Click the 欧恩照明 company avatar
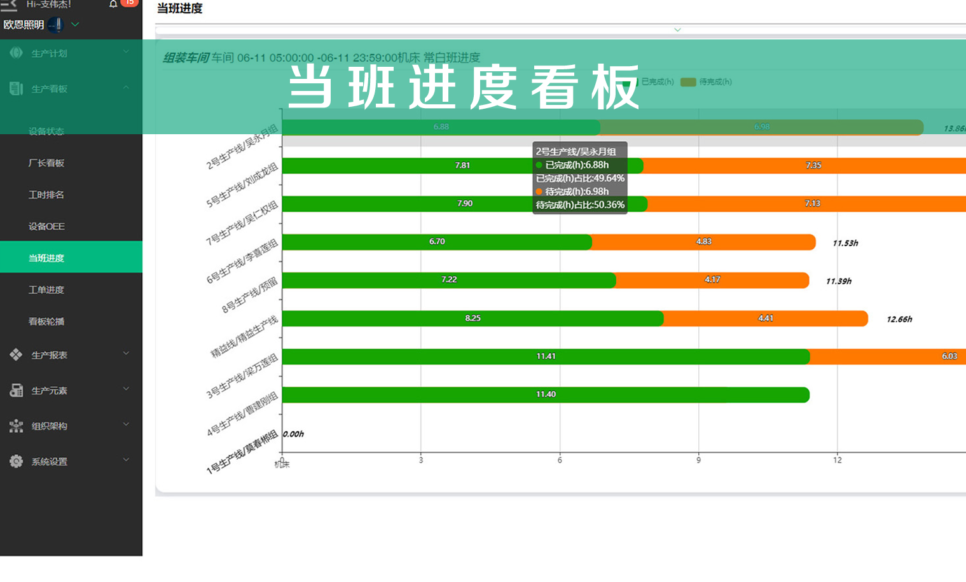This screenshot has width=966, height=582. (x=55, y=25)
